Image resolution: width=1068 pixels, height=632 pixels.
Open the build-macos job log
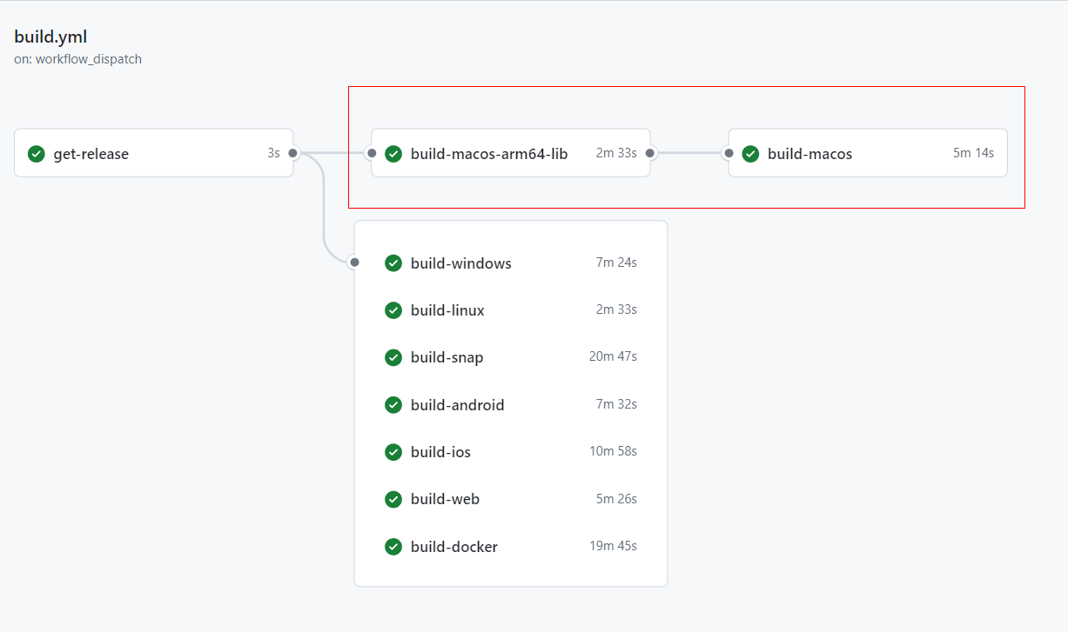click(x=809, y=154)
